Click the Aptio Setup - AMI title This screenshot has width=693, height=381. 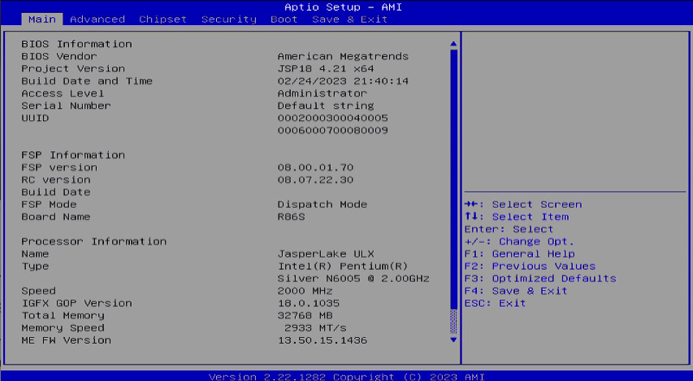pyautogui.click(x=343, y=7)
